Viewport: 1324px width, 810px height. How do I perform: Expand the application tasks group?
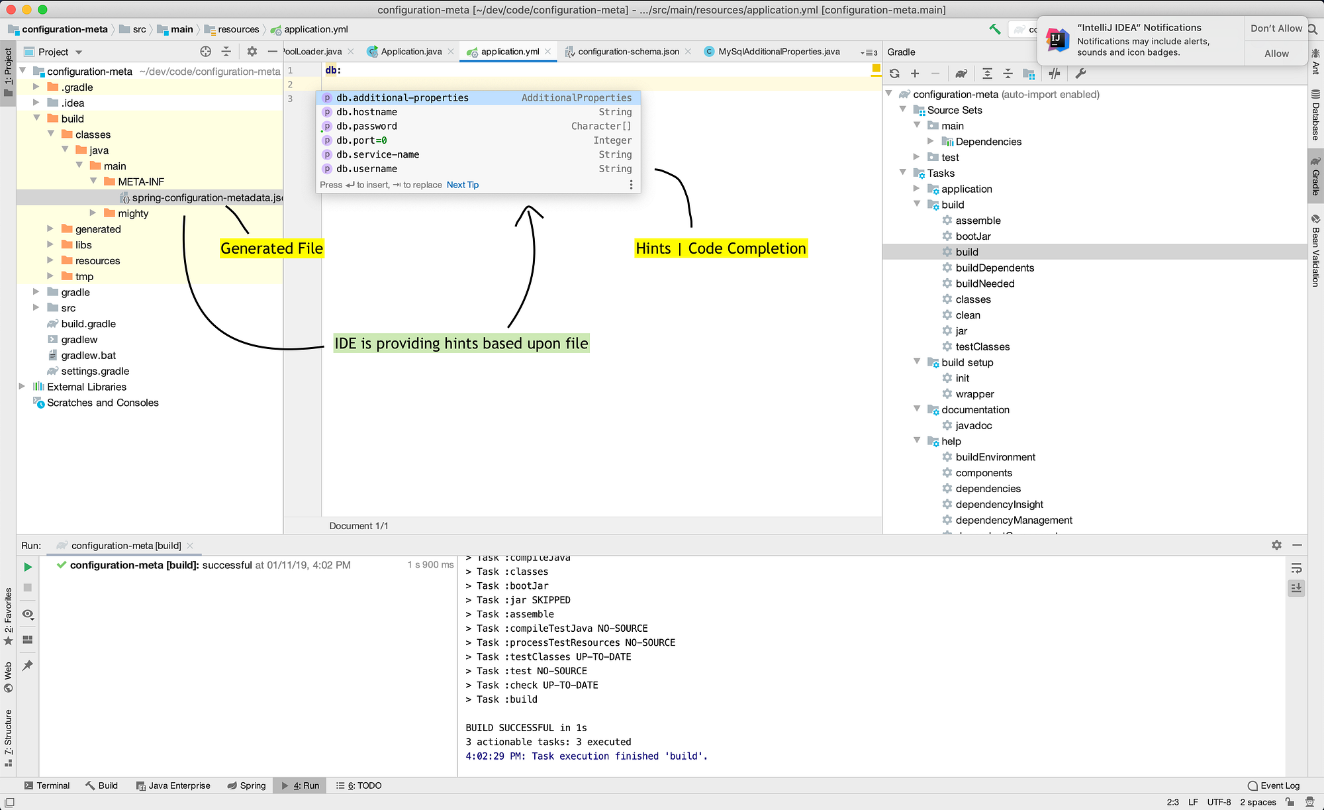[x=917, y=188]
